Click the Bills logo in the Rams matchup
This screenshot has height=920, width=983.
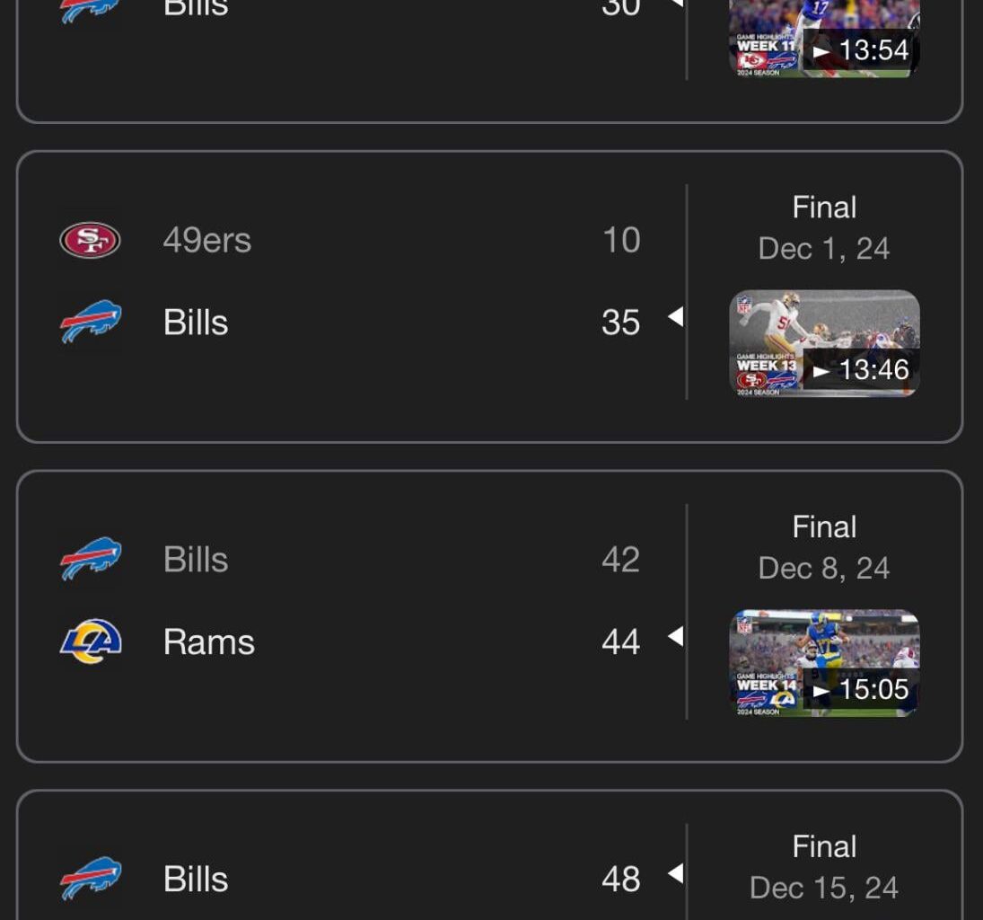pos(90,559)
